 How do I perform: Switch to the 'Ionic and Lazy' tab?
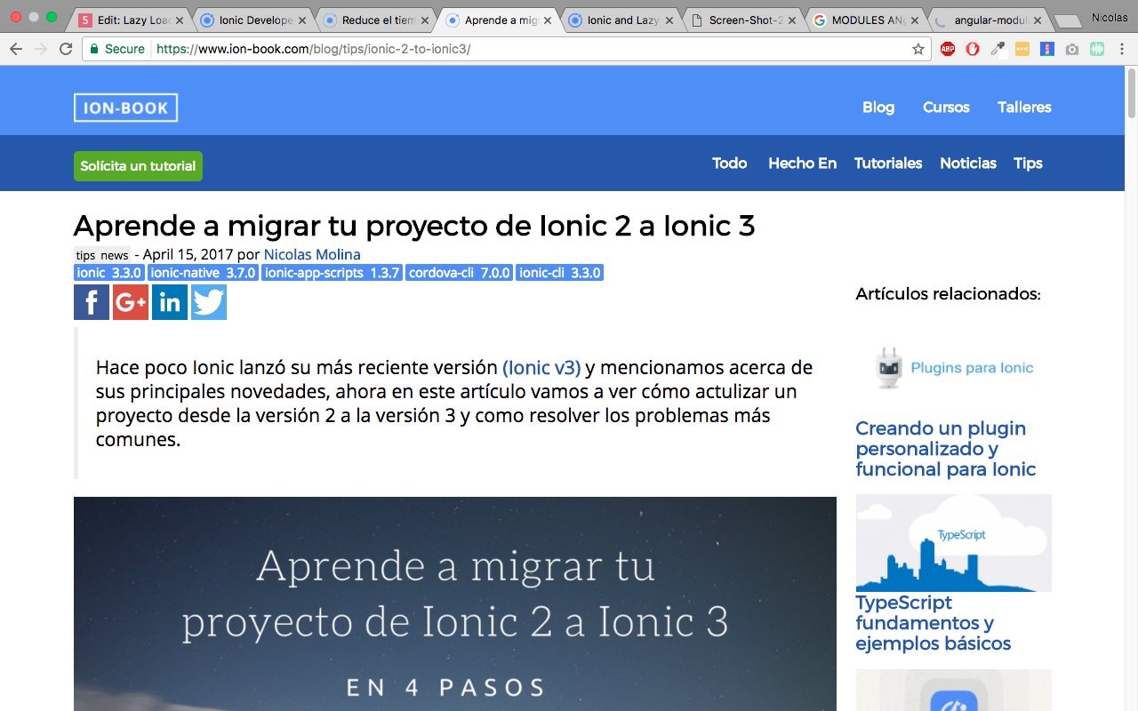620,20
